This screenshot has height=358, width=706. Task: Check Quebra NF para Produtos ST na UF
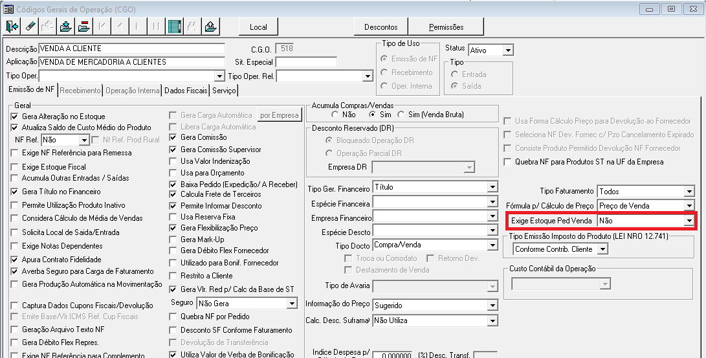tap(507, 162)
